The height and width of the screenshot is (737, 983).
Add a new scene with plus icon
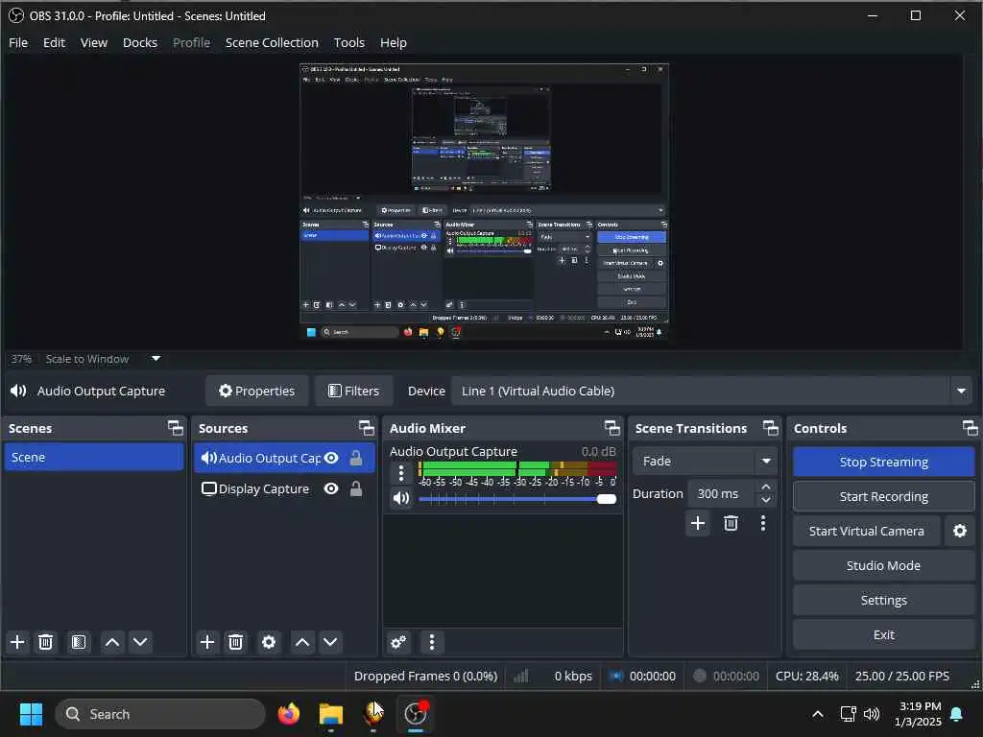pyautogui.click(x=17, y=642)
